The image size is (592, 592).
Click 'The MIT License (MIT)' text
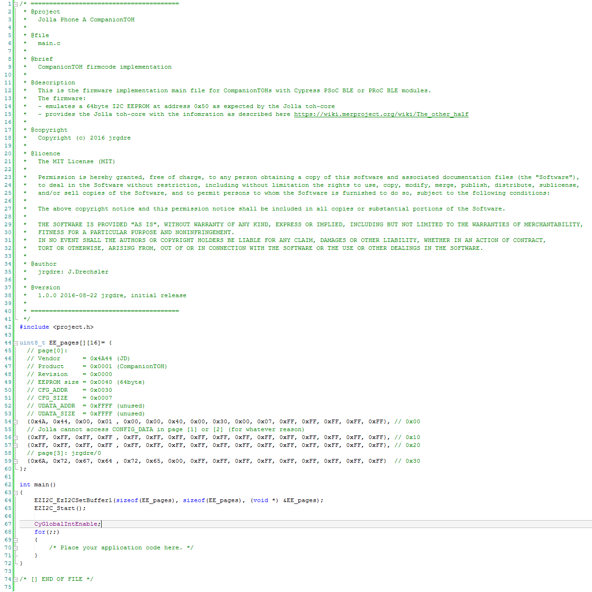(77, 161)
